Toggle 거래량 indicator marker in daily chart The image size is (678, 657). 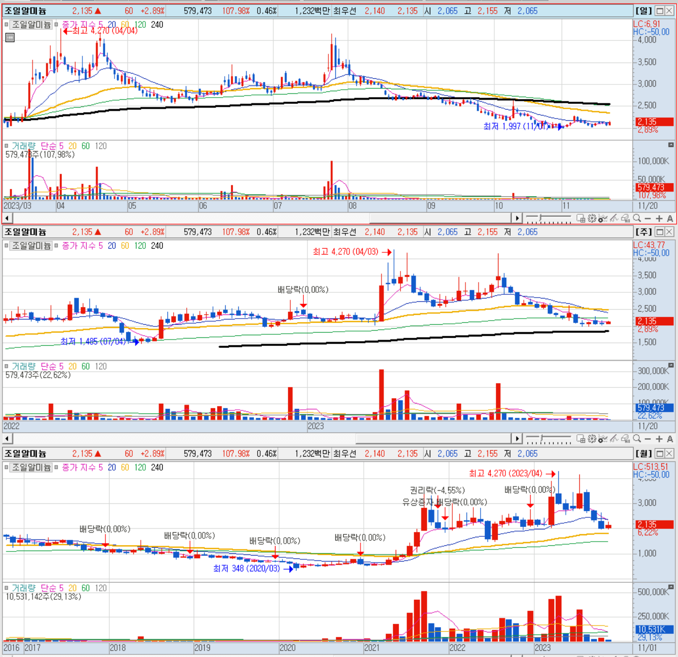(6, 146)
